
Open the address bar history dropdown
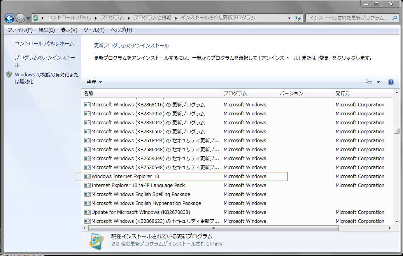click(289, 18)
